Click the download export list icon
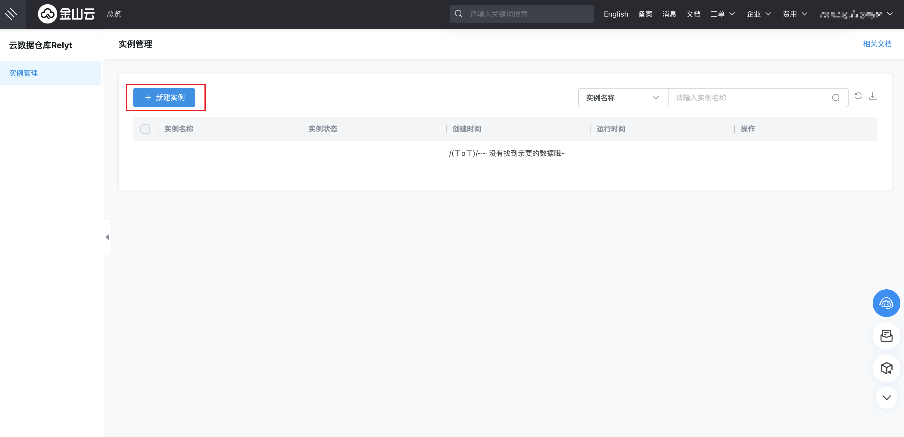Image resolution: width=904 pixels, height=437 pixels. tap(872, 96)
